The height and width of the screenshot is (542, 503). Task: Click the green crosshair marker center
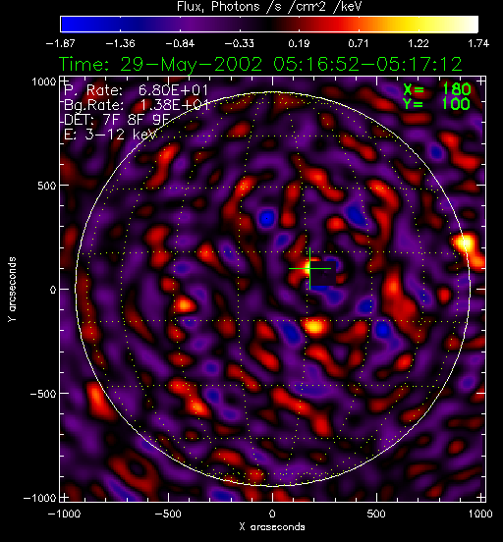pos(309,268)
